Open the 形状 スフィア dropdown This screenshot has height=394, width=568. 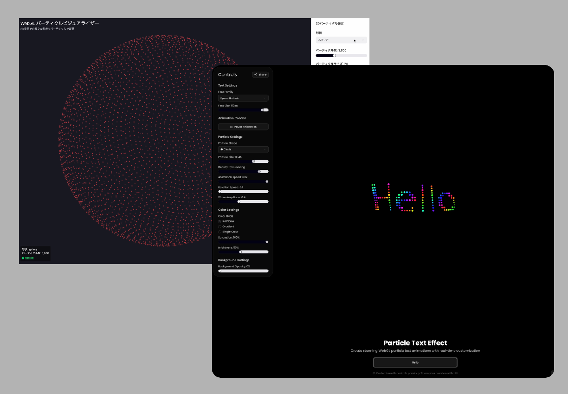(x=341, y=40)
